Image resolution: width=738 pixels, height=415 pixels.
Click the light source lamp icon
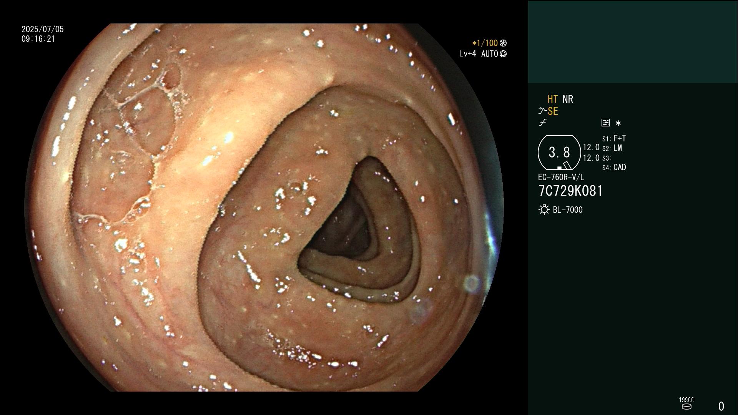tap(544, 210)
